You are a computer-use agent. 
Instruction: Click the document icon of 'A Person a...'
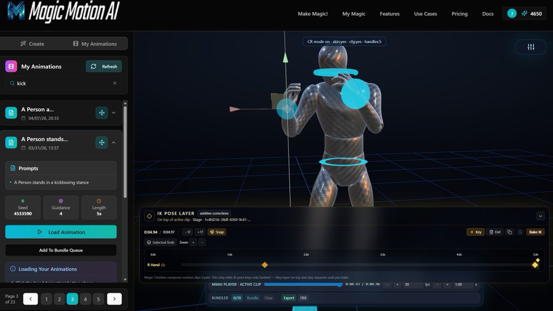(11, 113)
